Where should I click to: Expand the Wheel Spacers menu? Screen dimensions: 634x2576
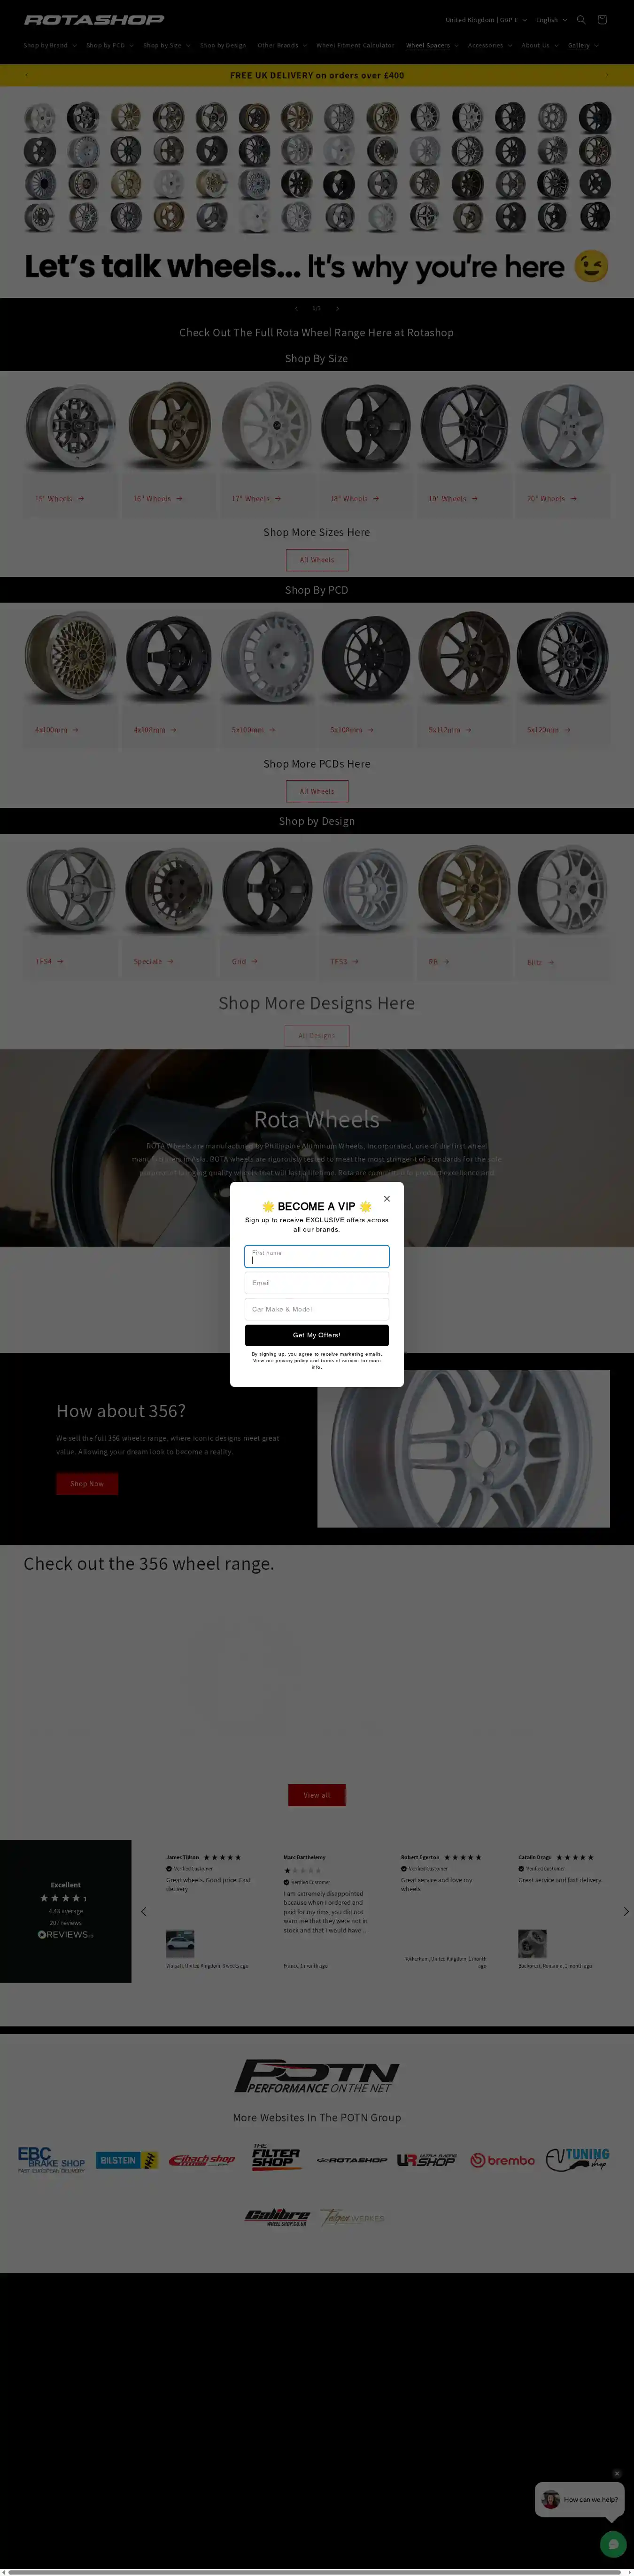pos(432,45)
